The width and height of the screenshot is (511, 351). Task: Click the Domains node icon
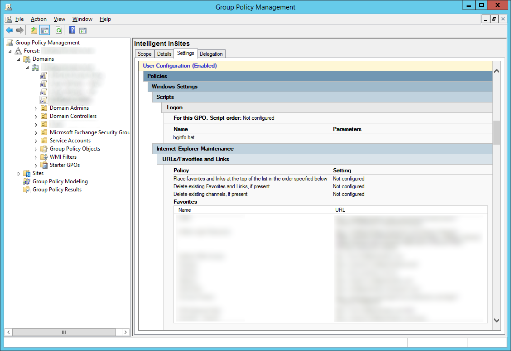click(x=27, y=59)
